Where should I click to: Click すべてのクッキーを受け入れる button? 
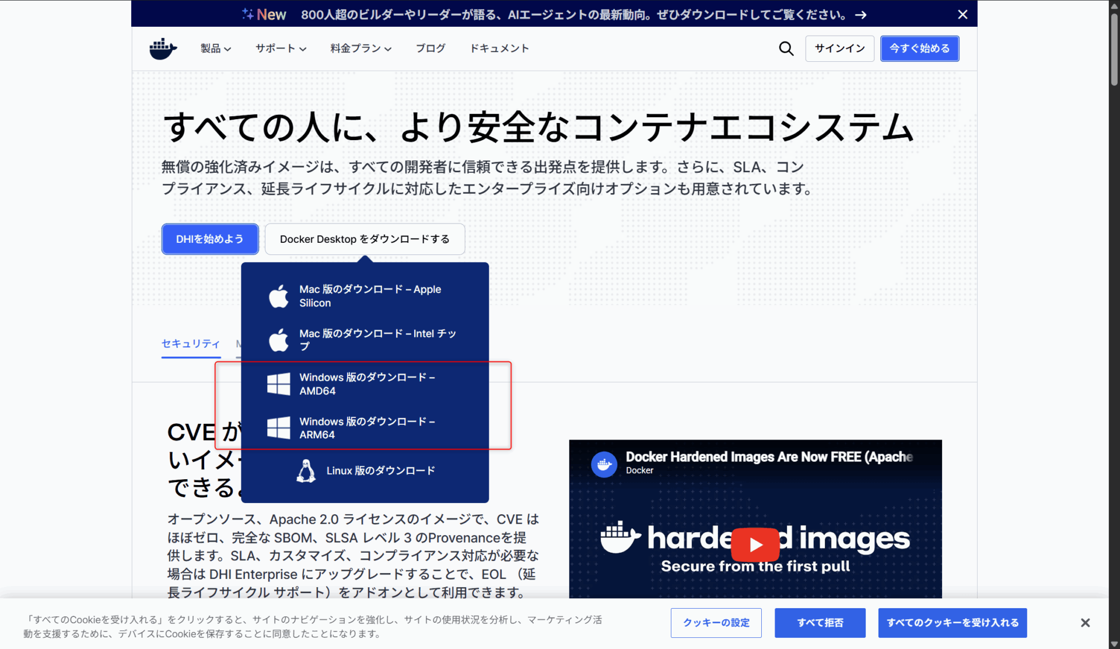point(952,623)
